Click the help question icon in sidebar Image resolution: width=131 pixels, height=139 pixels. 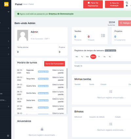(8, 136)
